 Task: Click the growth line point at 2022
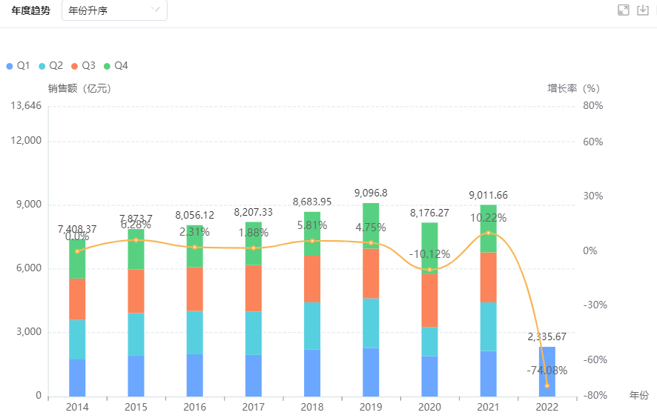547,385
